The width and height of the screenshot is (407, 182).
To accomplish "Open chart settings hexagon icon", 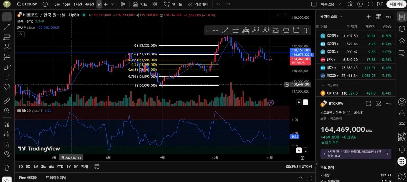I will click(x=360, y=4).
